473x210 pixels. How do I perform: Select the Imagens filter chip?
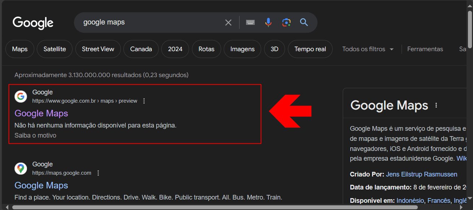242,49
